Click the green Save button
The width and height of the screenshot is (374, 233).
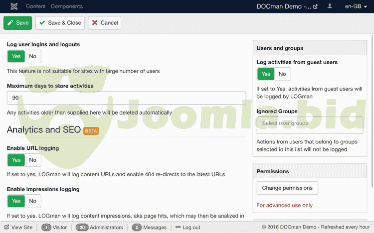coord(17,23)
